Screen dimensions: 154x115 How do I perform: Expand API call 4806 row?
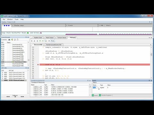[x=3, y=77]
